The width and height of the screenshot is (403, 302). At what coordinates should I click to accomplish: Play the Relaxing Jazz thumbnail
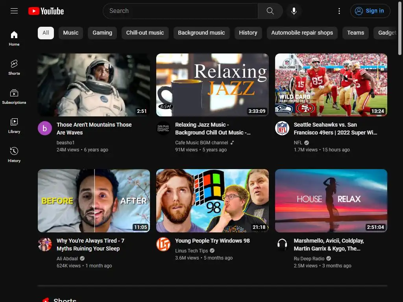tap(212, 85)
